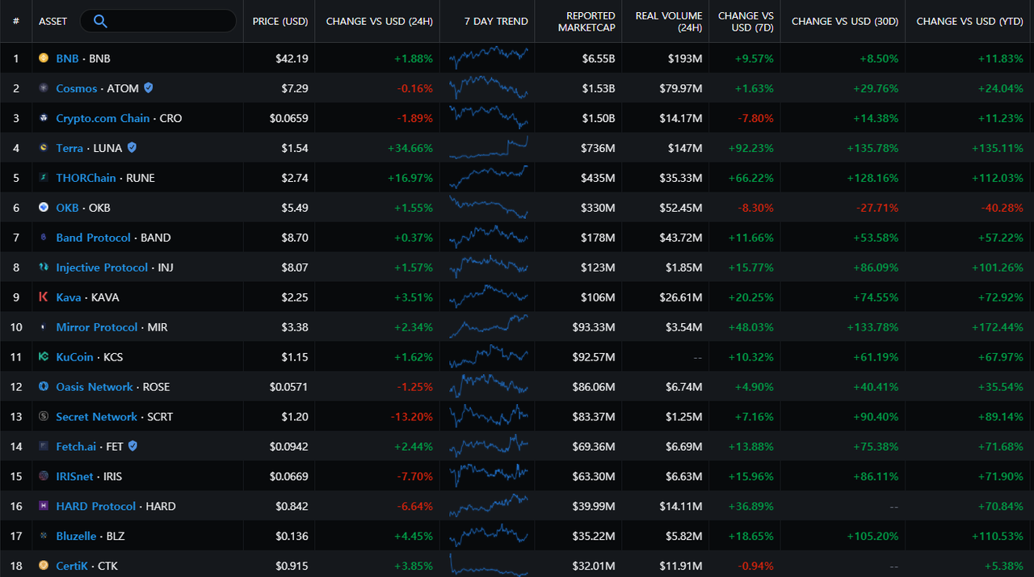Click the Kava logo icon
Screen dimensions: 1034x577
[44, 297]
